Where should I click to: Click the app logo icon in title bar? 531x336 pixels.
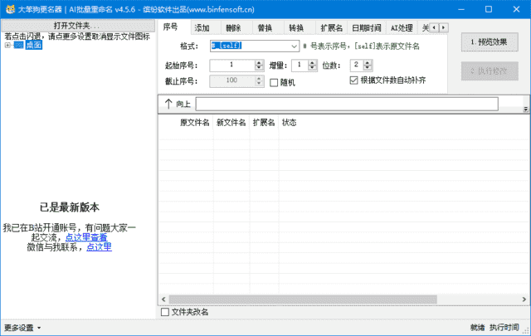[x=10, y=9]
